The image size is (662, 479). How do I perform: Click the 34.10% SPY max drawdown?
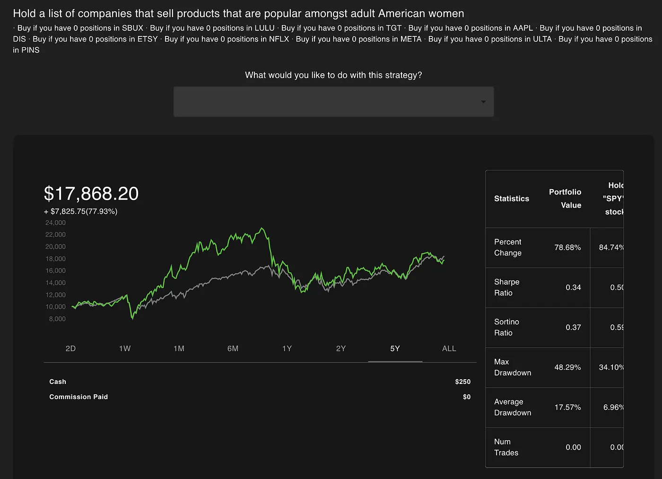tap(611, 367)
